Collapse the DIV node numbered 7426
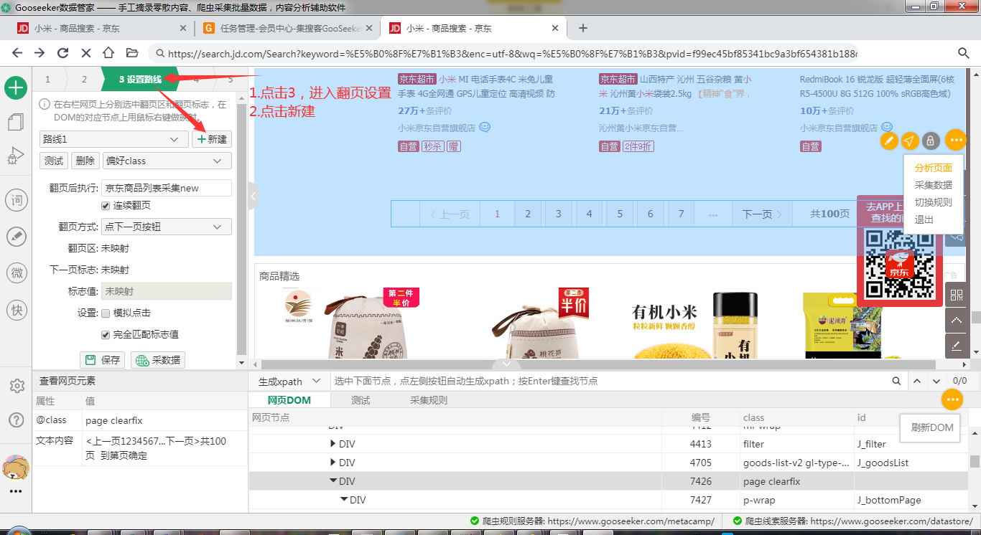 click(x=333, y=481)
